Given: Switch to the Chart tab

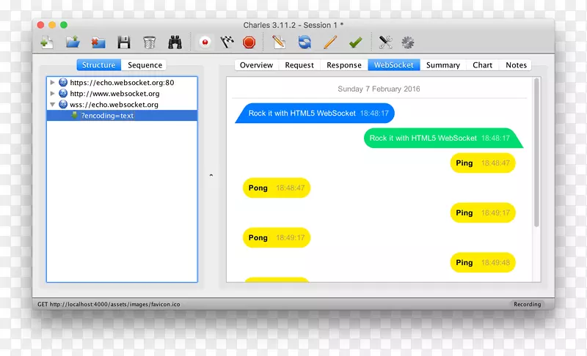Looking at the screenshot, I should pos(482,65).
